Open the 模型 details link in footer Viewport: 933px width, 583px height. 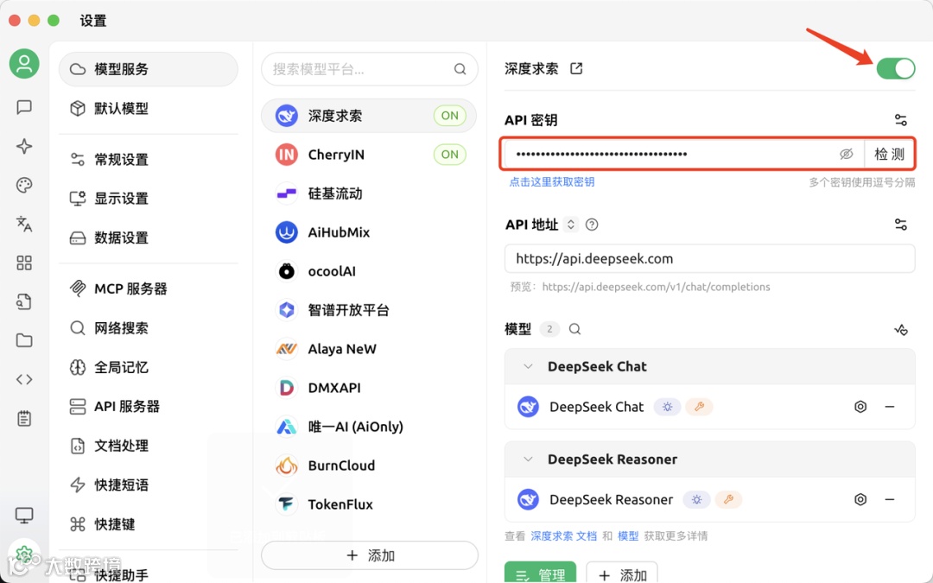tap(628, 536)
